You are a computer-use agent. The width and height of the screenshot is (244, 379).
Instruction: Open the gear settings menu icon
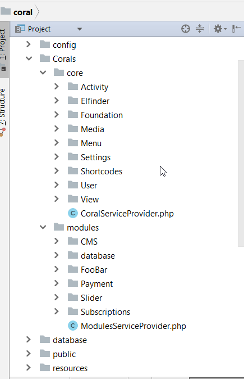coord(220,29)
